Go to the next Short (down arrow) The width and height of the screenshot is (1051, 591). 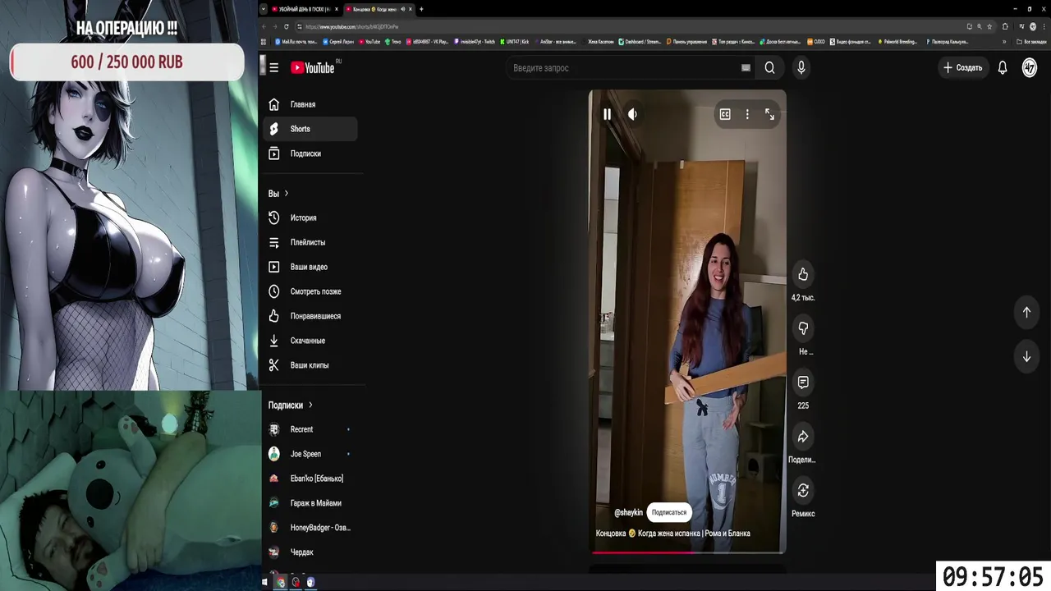[x=1026, y=357]
